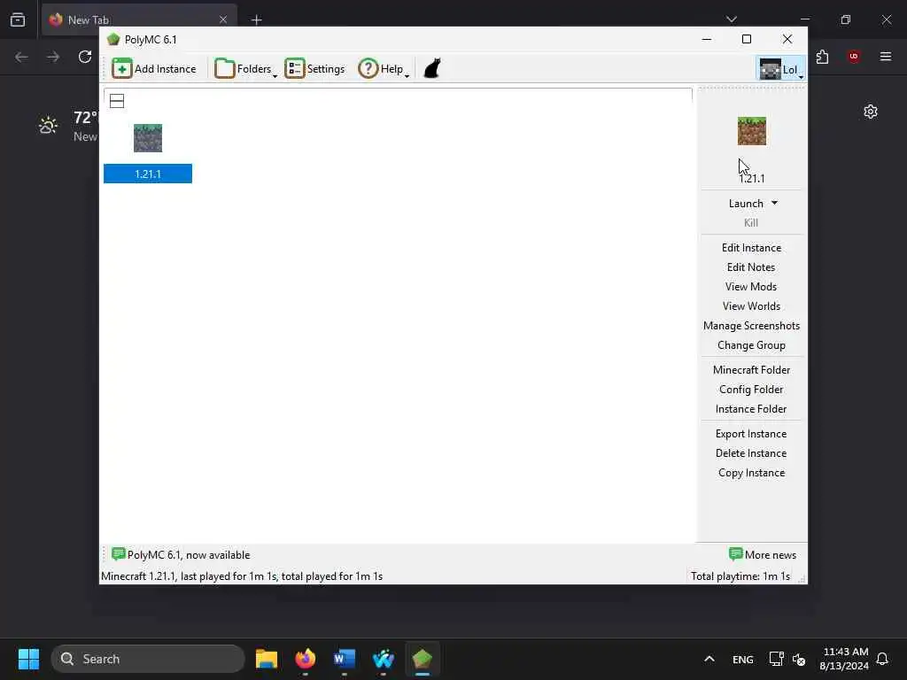907x680 pixels.
Task: Click Edit Instance
Action: [x=751, y=248]
